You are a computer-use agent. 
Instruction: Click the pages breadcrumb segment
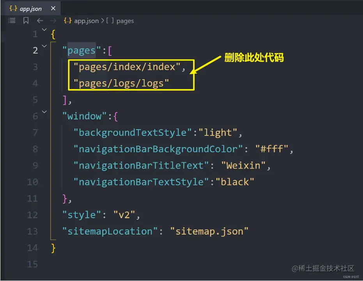coord(125,21)
